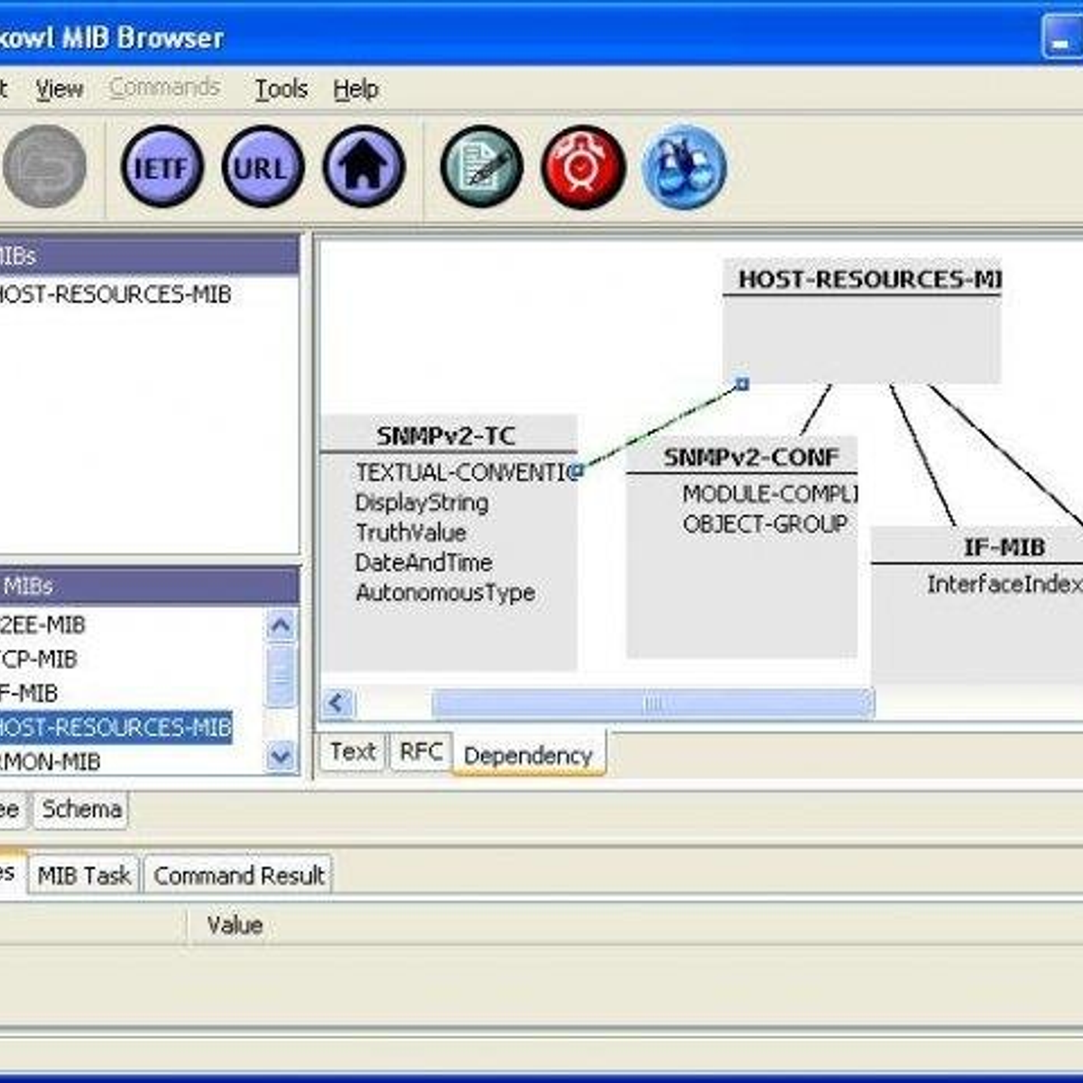Open the Command Result tab
This screenshot has height=1083, width=1083.
click(x=238, y=875)
